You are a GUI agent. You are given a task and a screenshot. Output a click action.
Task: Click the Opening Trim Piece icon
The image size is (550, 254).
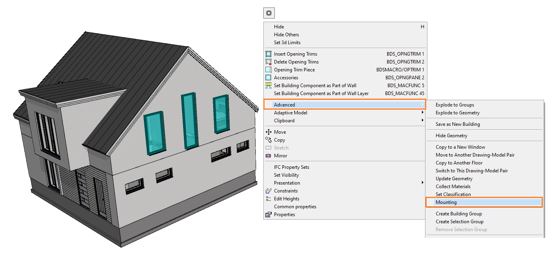268,70
